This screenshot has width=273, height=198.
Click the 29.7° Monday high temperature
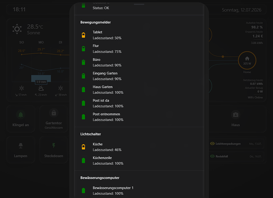41,49
